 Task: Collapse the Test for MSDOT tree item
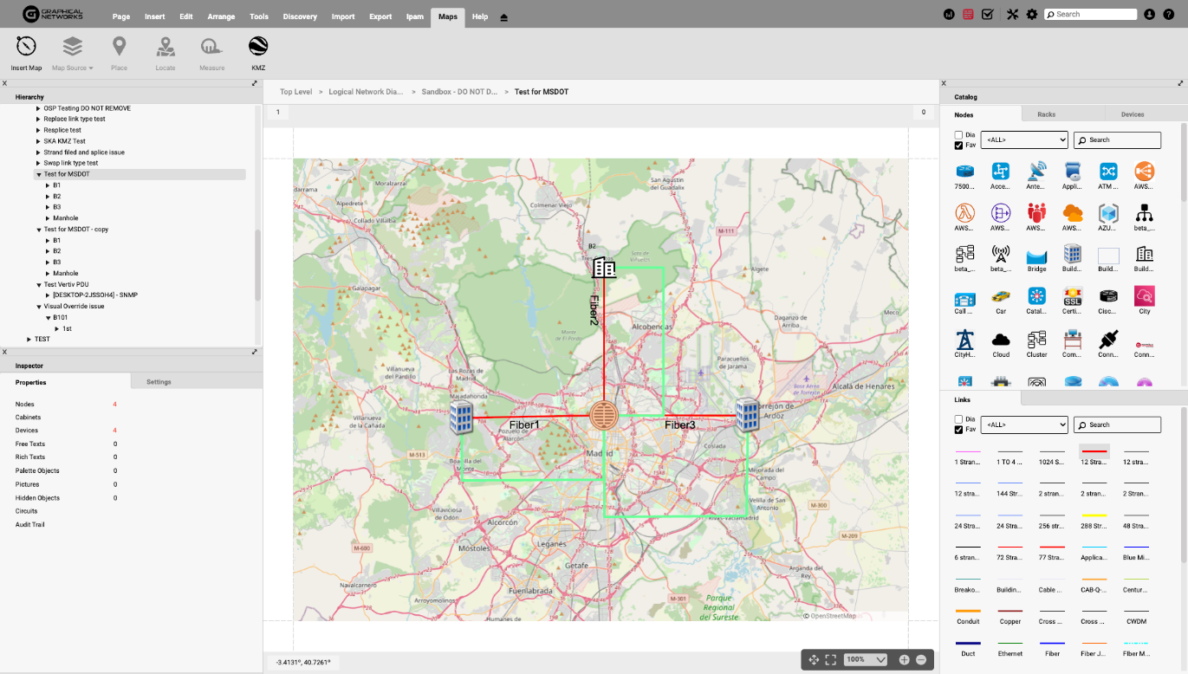coord(39,174)
